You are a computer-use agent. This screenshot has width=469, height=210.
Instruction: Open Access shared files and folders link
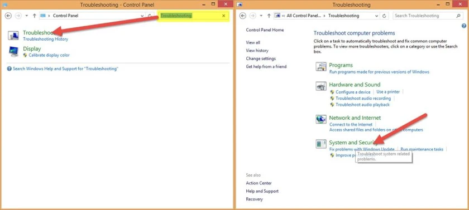376,130
